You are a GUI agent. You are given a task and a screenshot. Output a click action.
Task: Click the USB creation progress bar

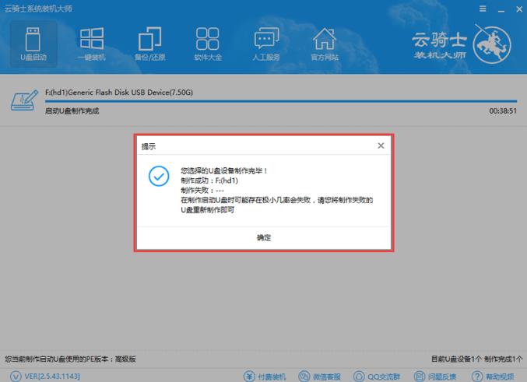point(281,101)
